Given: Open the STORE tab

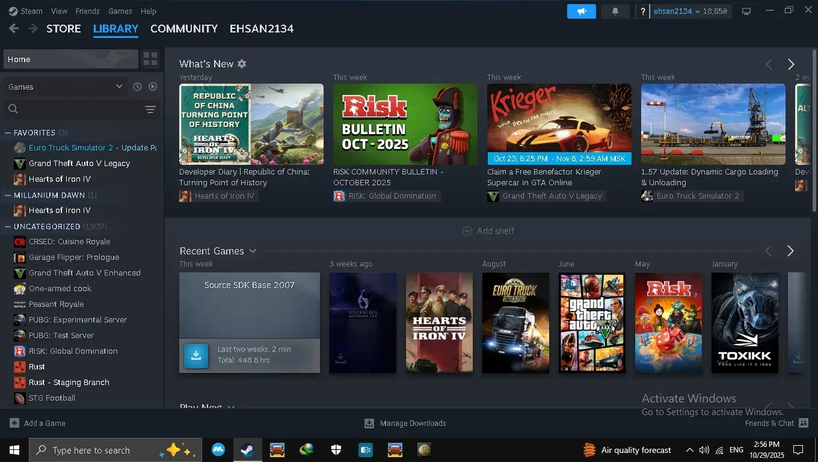Looking at the screenshot, I should (63, 28).
